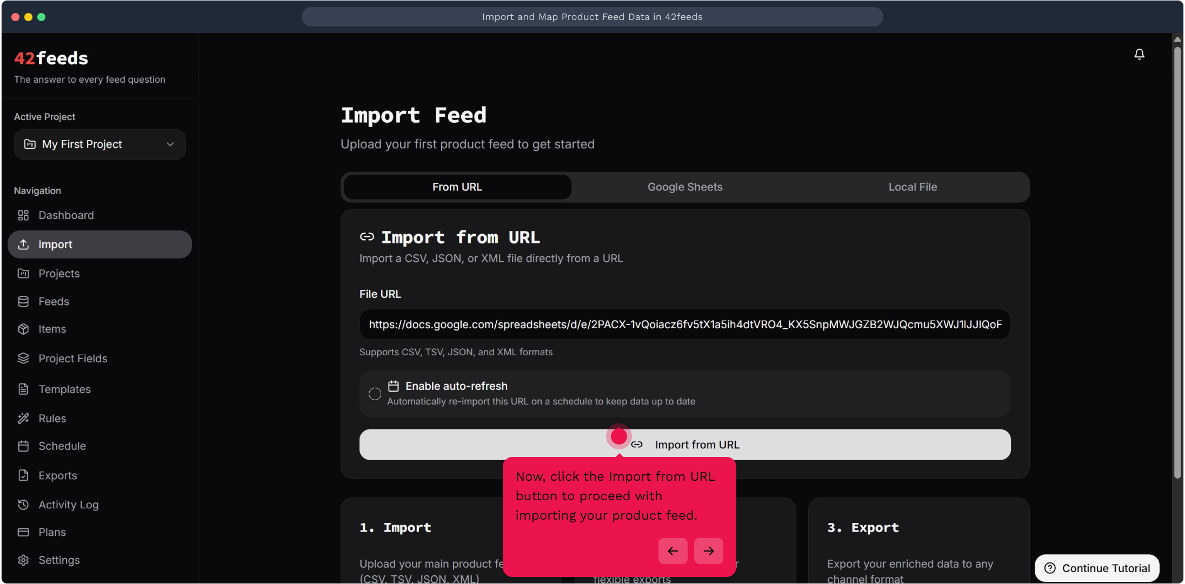Click the Feeds database icon

(x=23, y=301)
